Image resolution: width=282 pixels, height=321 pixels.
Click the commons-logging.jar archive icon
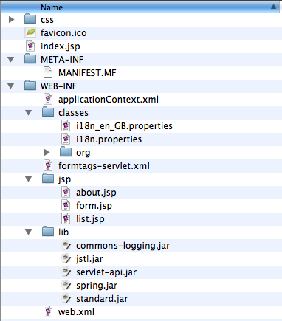(66, 245)
